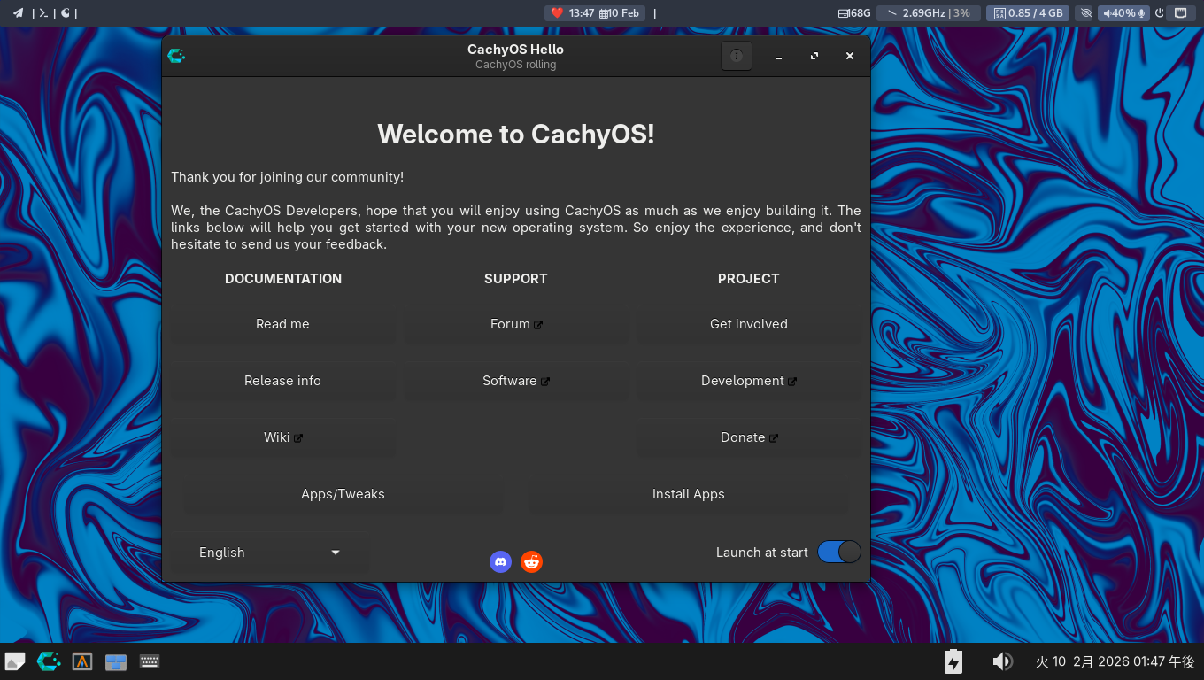Click the tray box icon at top-right end
Screen dimensions: 1204x680
click(1180, 13)
